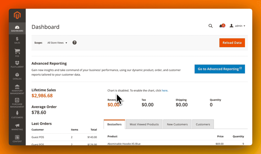Viewport: 261px width, 154px height.
Task: Open the admin account dropdown
Action: [x=238, y=26]
